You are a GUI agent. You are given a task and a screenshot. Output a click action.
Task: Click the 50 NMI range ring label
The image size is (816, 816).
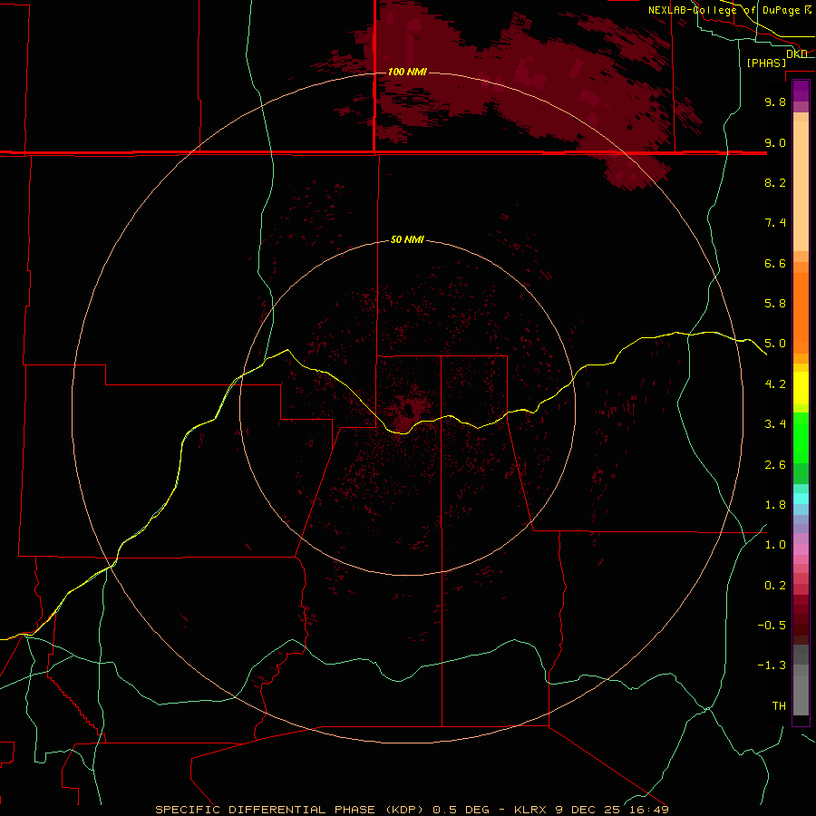407,239
